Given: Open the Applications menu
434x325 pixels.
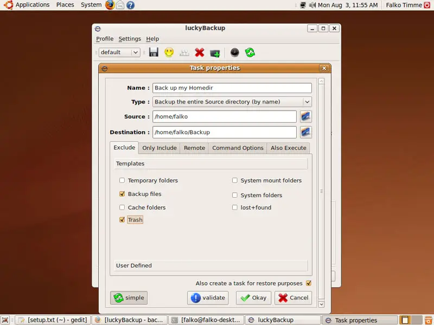Looking at the screenshot, I should click(33, 5).
